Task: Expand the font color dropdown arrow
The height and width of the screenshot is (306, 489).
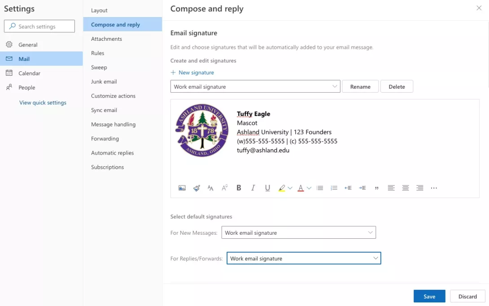Action: coord(310,188)
